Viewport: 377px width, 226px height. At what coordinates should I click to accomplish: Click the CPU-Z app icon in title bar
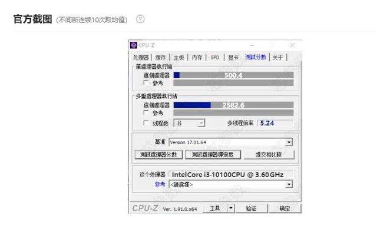[134, 45]
